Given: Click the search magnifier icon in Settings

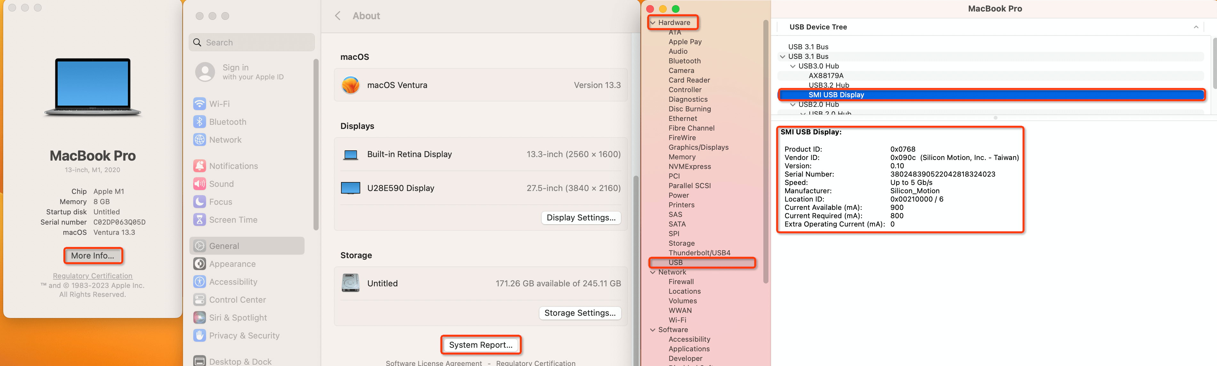Looking at the screenshot, I should pyautogui.click(x=197, y=43).
